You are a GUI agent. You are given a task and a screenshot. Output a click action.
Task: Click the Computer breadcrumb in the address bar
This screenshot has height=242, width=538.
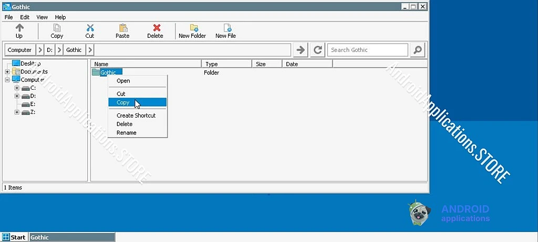click(19, 50)
